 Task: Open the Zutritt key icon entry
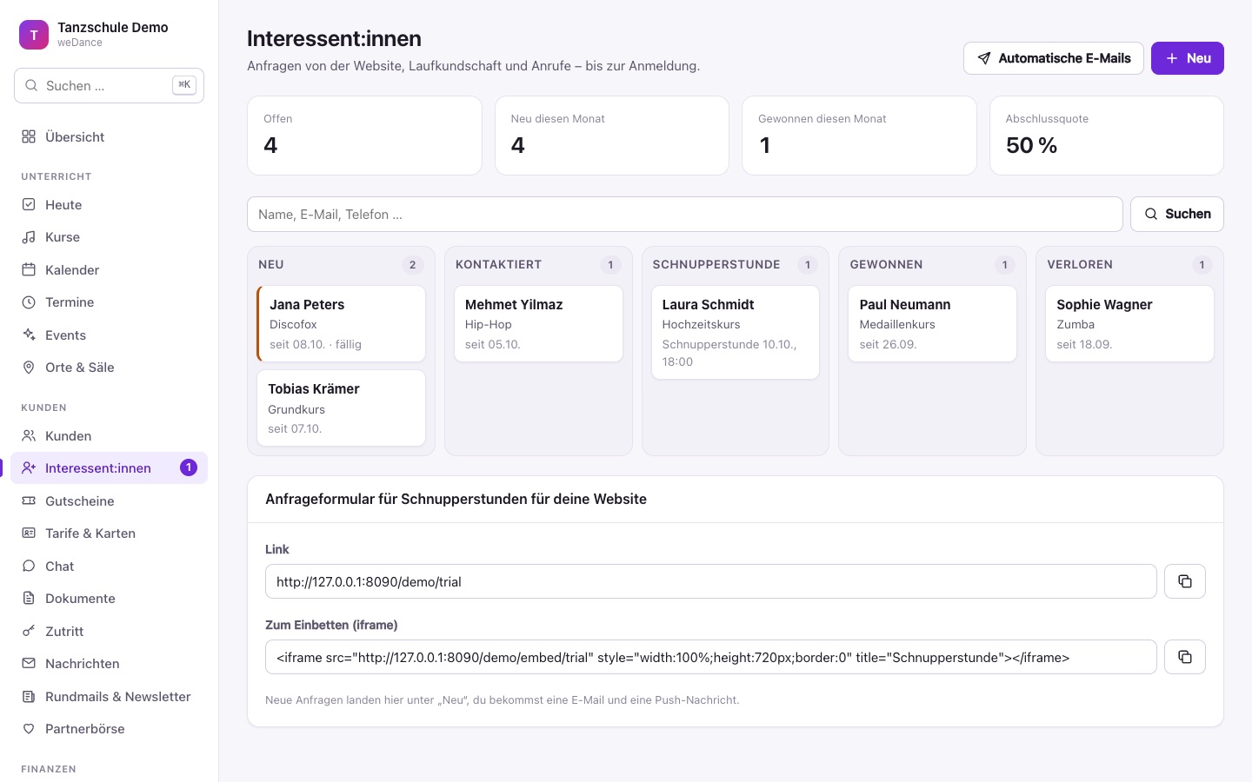[109, 631]
